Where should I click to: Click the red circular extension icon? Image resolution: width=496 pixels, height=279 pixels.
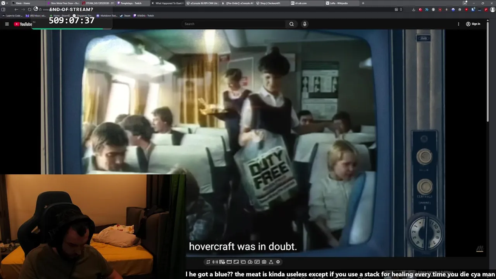[420, 9]
